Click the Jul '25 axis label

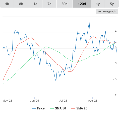pos(63,101)
